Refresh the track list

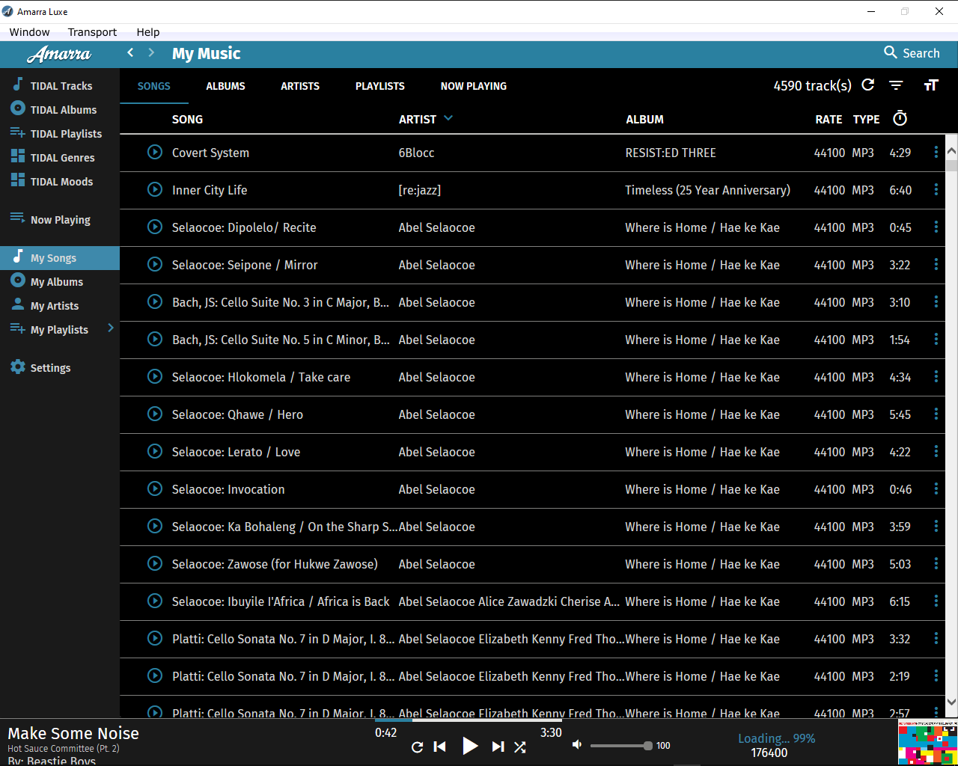click(x=868, y=85)
